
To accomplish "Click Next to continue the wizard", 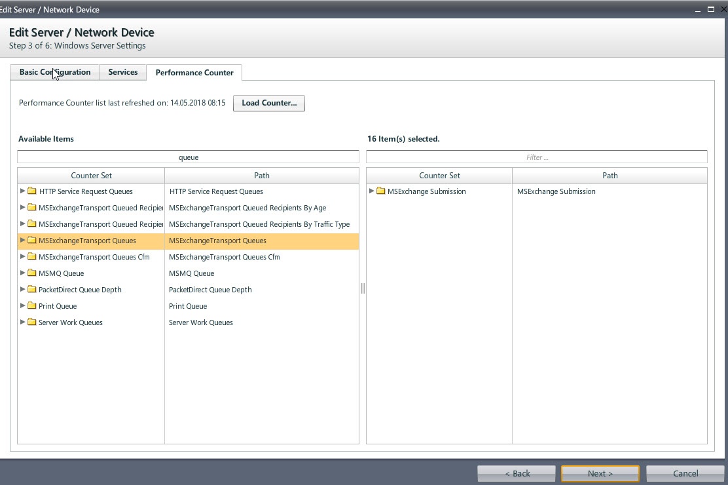I will (x=600, y=473).
